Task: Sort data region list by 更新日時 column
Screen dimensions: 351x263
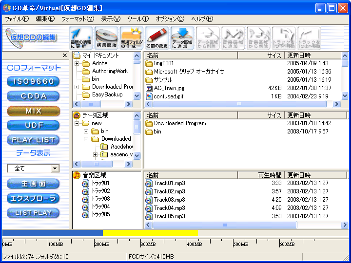Action: tap(315, 115)
